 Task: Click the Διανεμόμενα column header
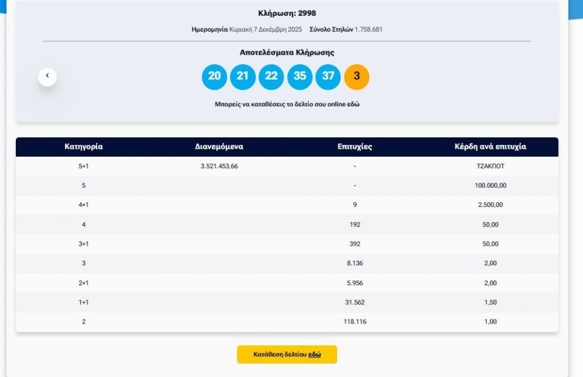(219, 147)
